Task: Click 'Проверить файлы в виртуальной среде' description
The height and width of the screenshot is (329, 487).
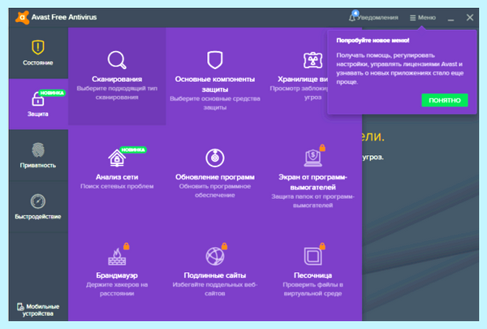Action: pos(312,289)
